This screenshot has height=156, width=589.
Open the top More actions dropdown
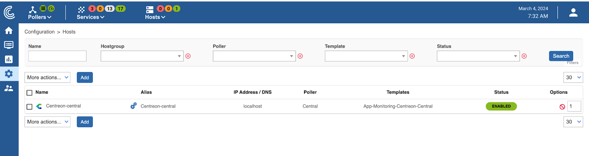tap(47, 77)
